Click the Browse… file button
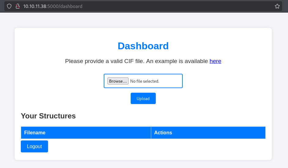 118,81
